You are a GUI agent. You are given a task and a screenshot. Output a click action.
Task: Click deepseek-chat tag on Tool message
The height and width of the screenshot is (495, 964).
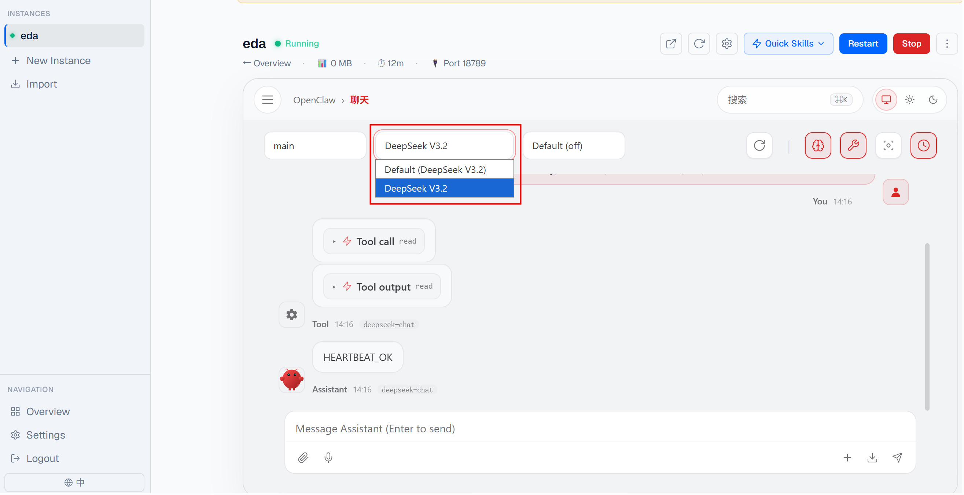[x=389, y=325]
